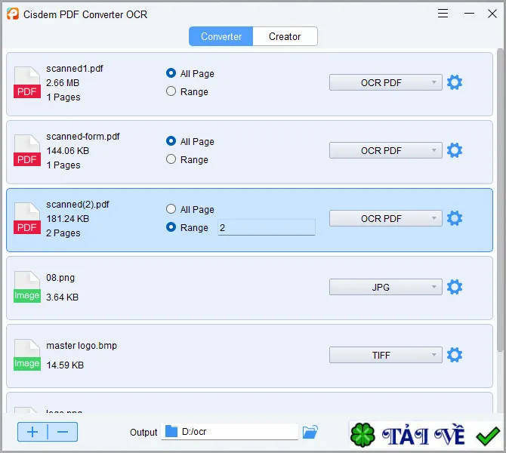Select the scanned1.pdf file name

point(75,69)
